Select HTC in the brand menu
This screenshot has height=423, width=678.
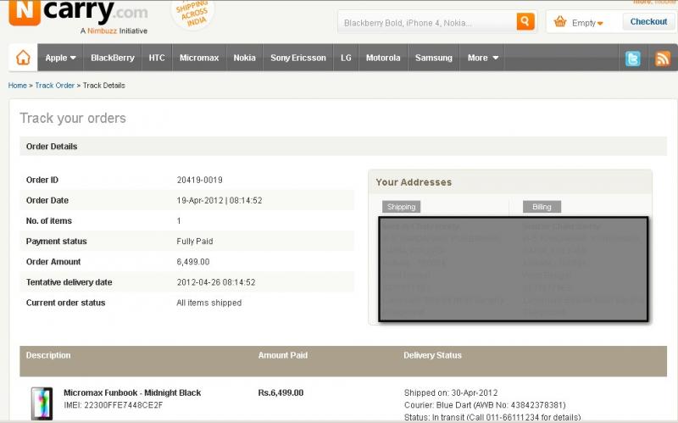tap(157, 58)
